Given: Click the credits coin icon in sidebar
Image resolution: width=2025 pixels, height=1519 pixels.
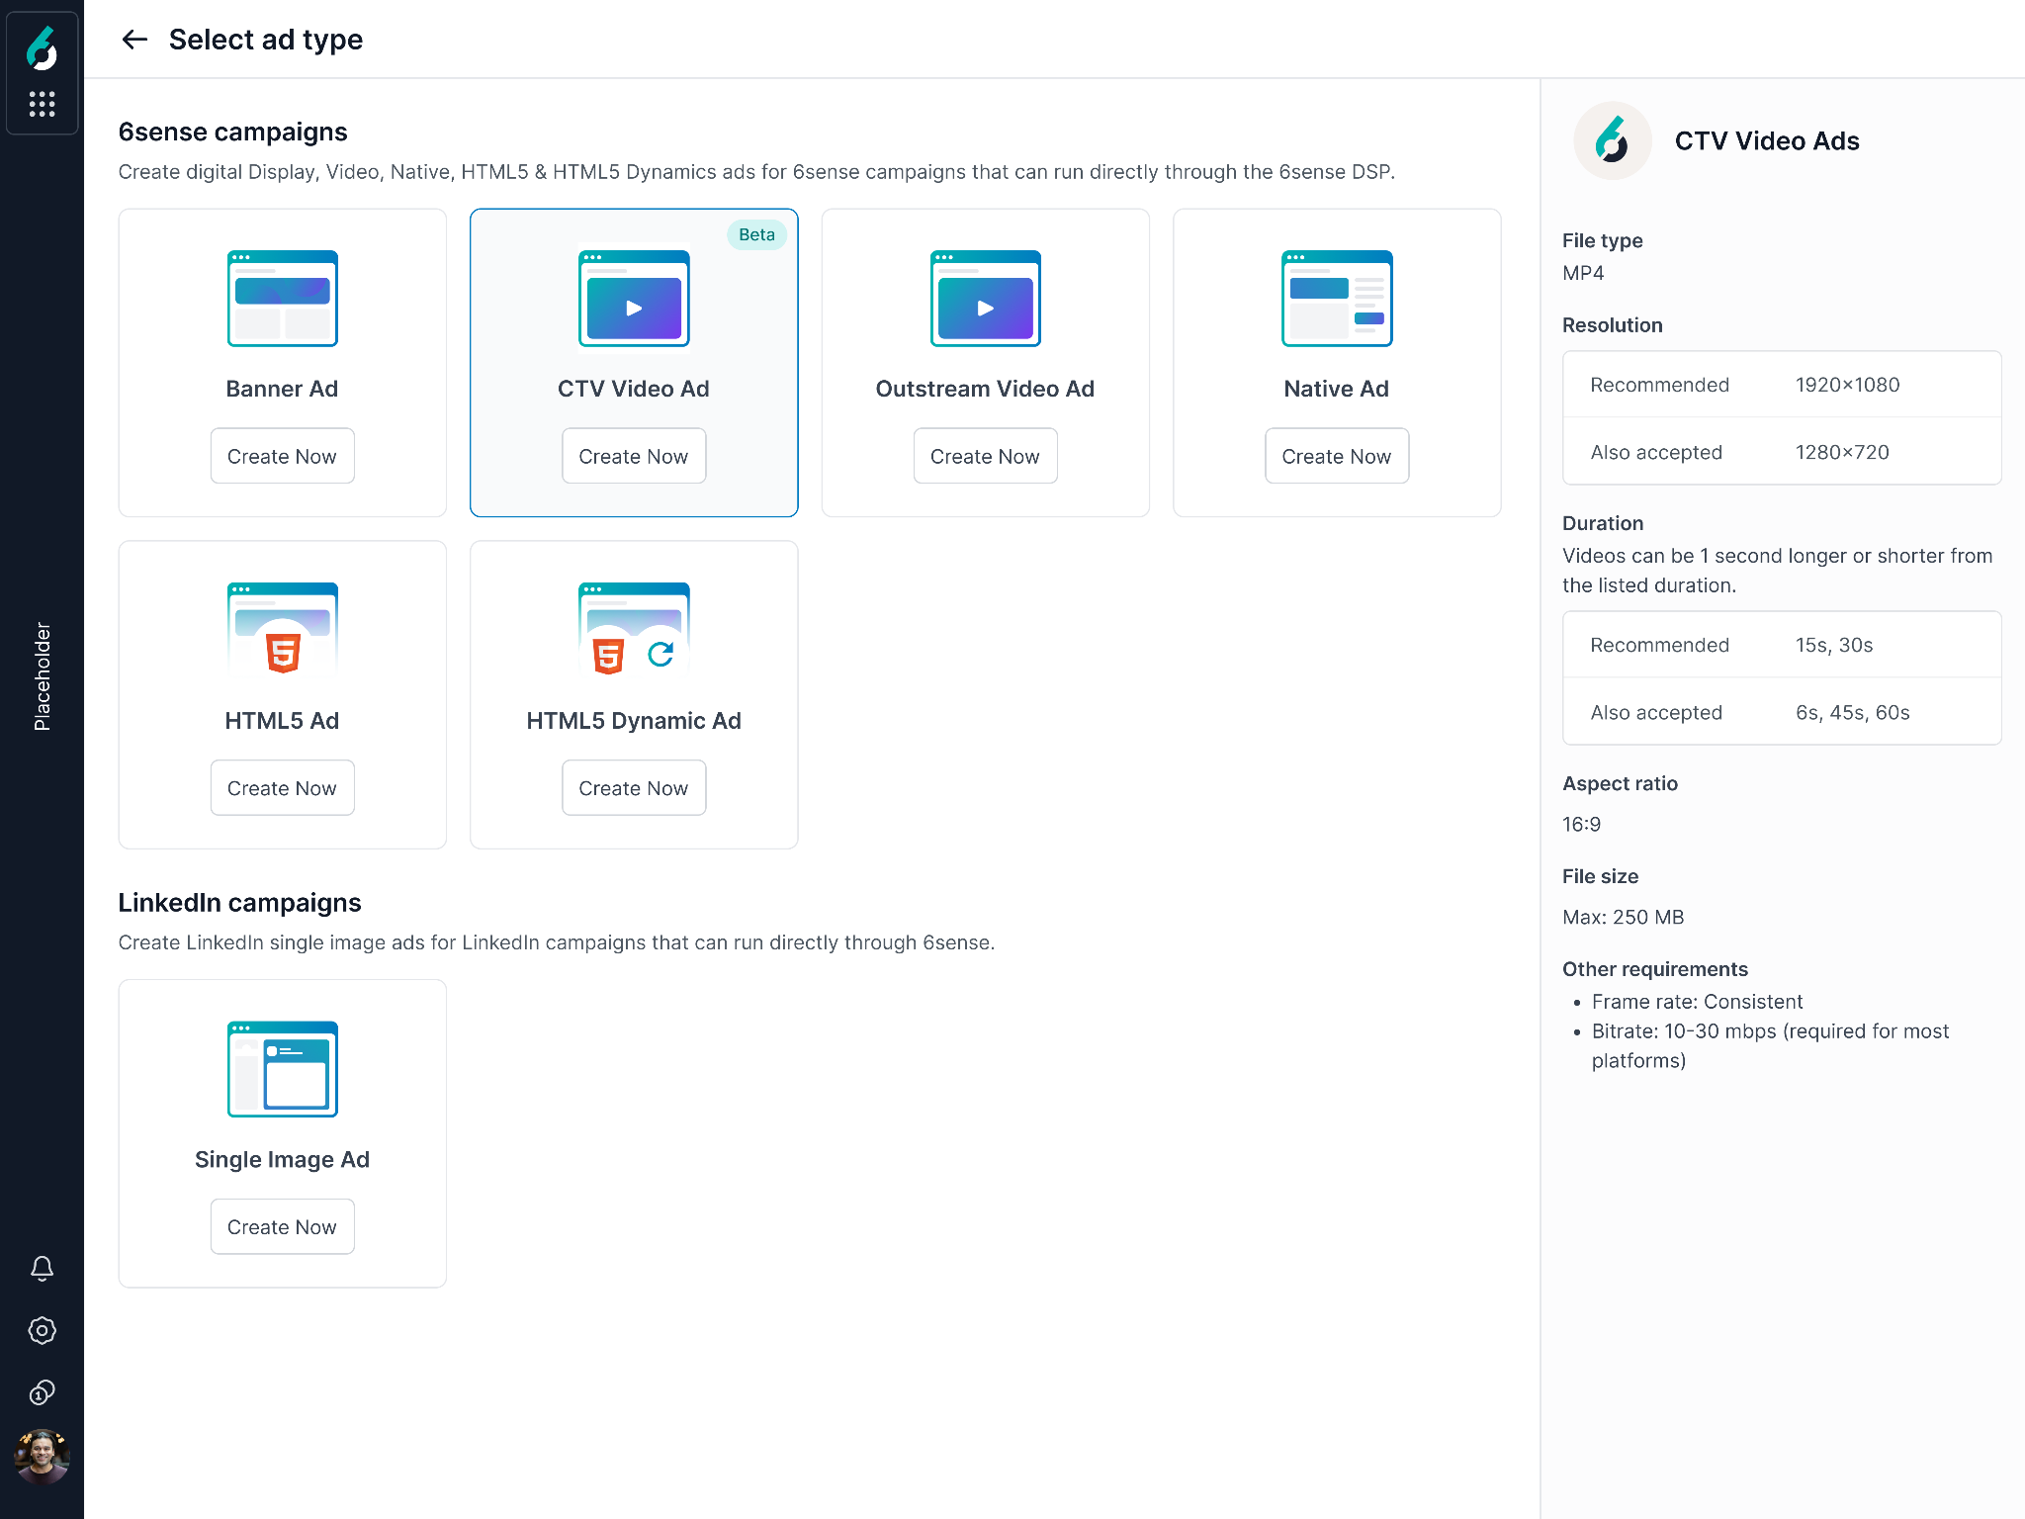Looking at the screenshot, I should coord(42,1392).
